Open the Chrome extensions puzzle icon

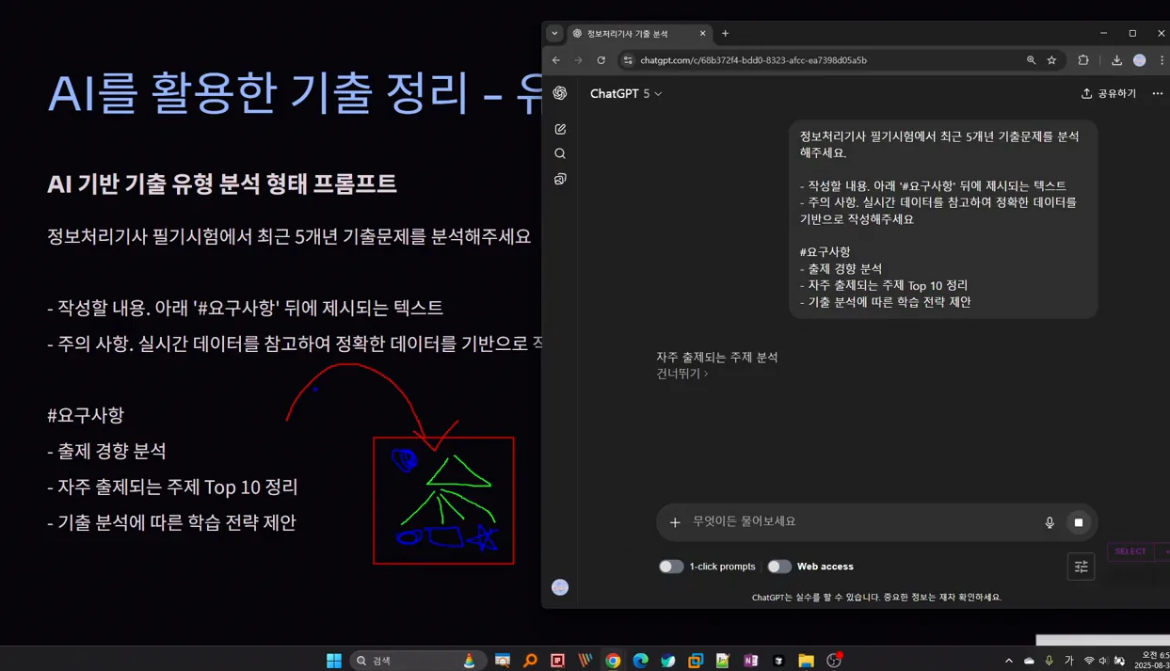[1083, 60]
